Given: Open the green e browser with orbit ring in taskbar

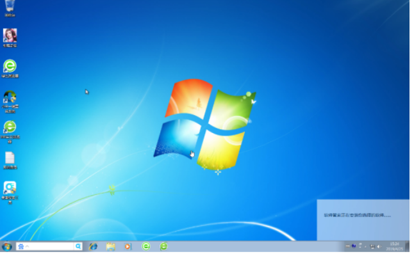Looking at the screenshot, I should tap(163, 246).
